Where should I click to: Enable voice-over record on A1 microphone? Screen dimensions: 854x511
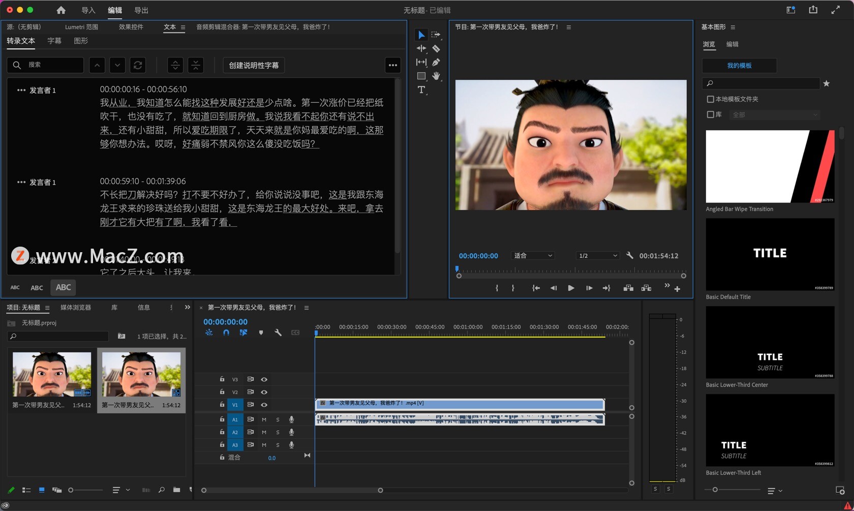[291, 419]
